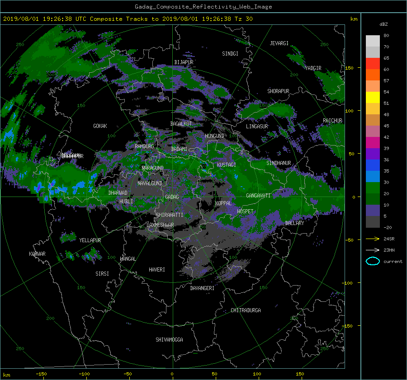Click the RAMDURG city label
The width and height of the screenshot is (407, 380).
click(144, 146)
